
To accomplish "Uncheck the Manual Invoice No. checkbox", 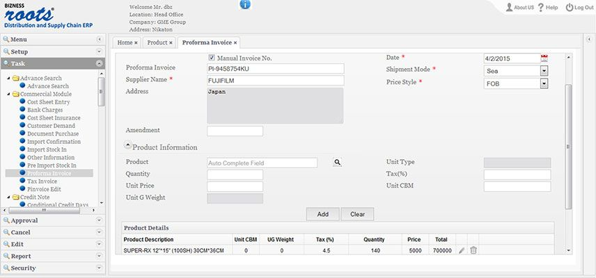I will click(212, 58).
